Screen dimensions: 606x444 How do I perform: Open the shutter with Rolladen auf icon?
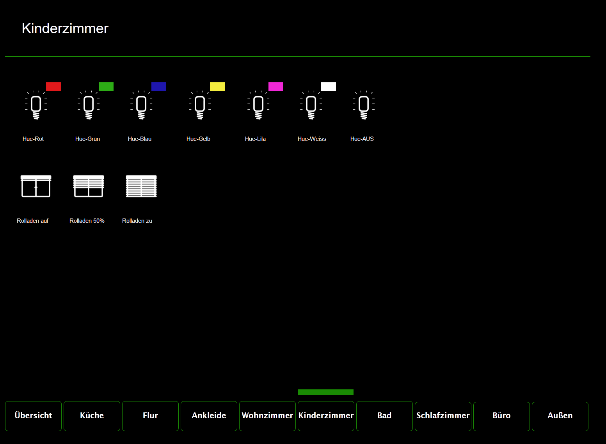36,186
